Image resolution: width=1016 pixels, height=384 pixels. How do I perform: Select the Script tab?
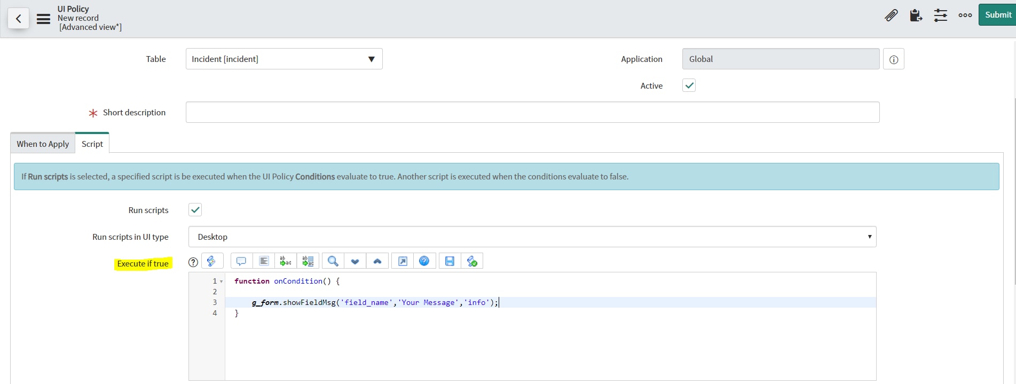92,144
